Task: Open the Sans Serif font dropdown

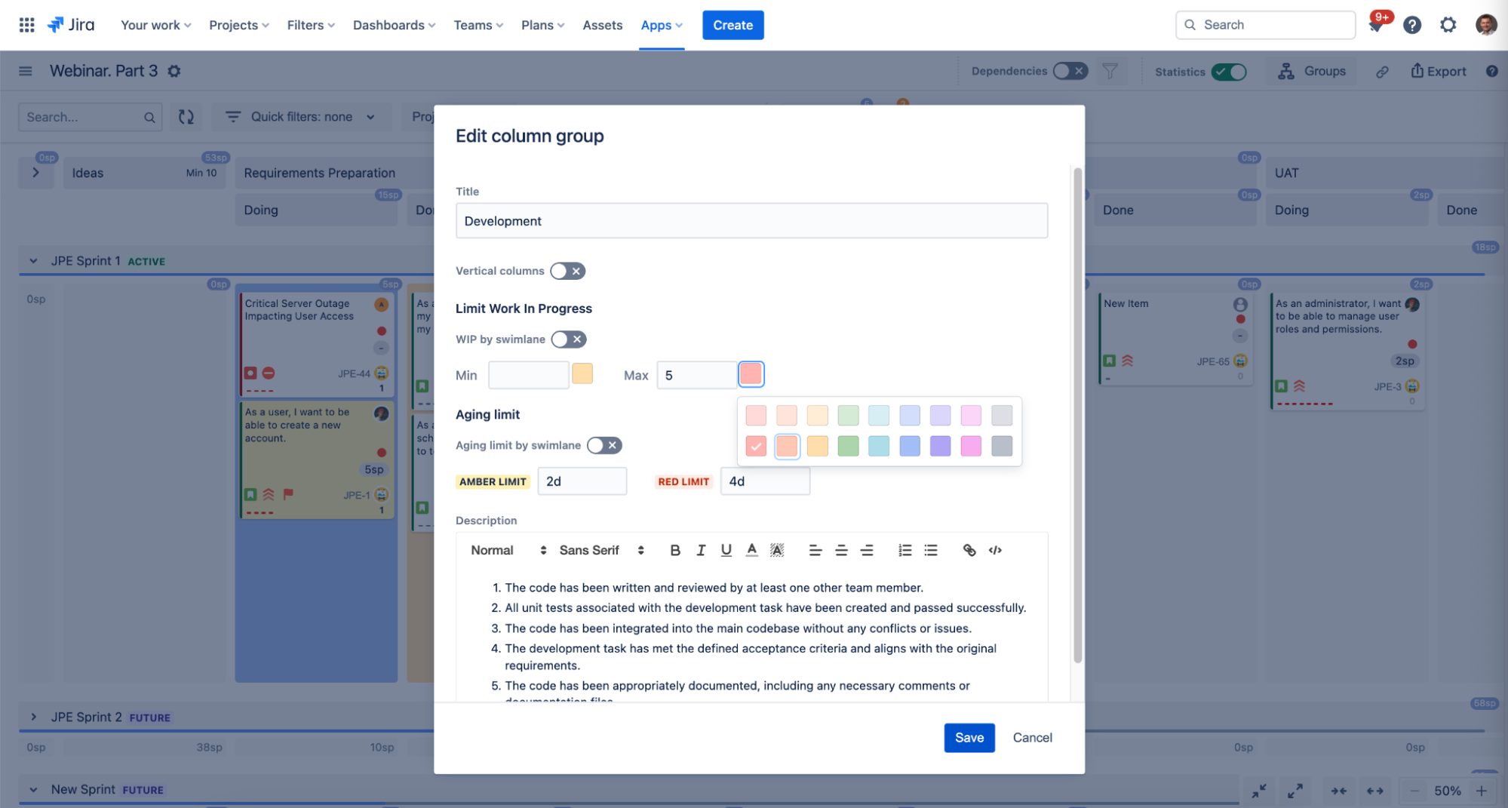Action: pyautogui.click(x=601, y=550)
